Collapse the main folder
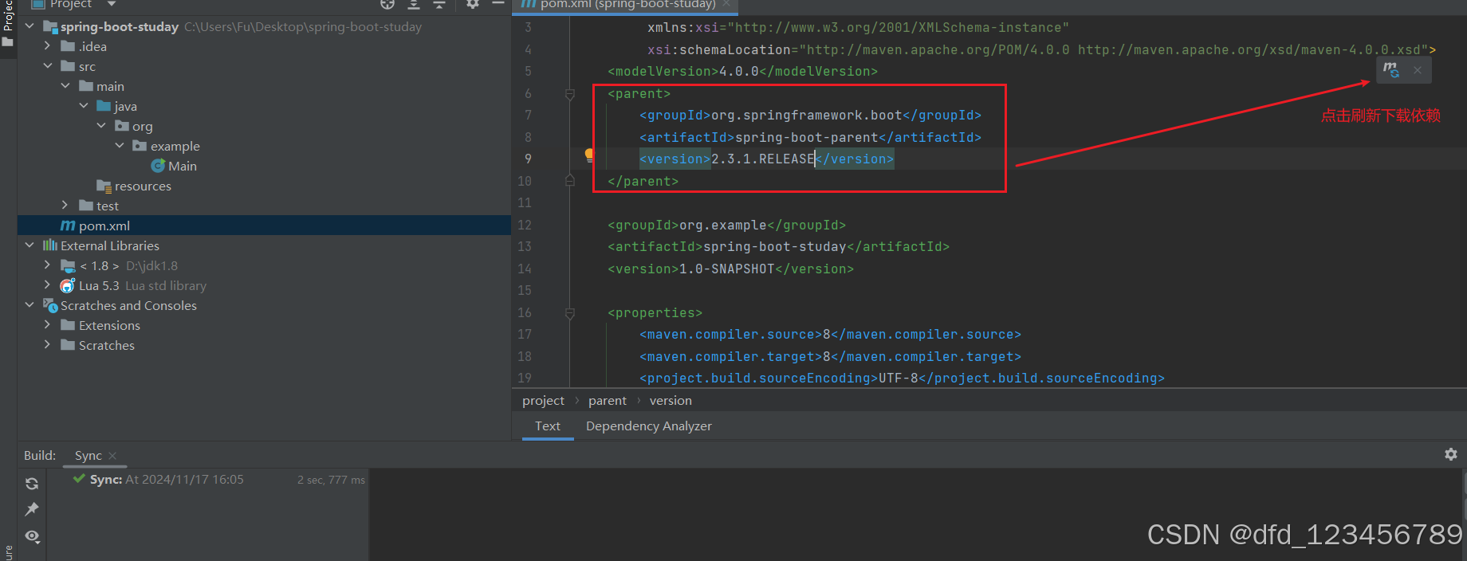The width and height of the screenshot is (1467, 561). [65, 86]
